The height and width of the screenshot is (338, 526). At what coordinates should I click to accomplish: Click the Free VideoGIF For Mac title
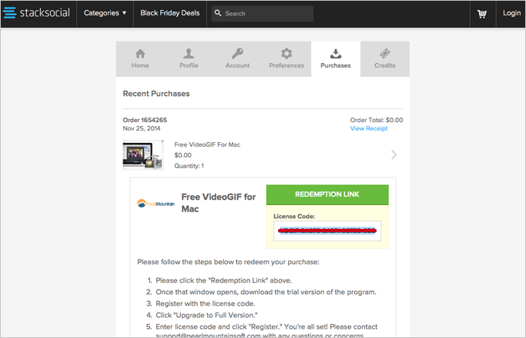[x=207, y=144]
